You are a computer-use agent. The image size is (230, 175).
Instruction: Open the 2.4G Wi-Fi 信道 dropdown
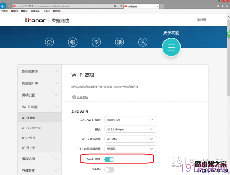(130, 120)
